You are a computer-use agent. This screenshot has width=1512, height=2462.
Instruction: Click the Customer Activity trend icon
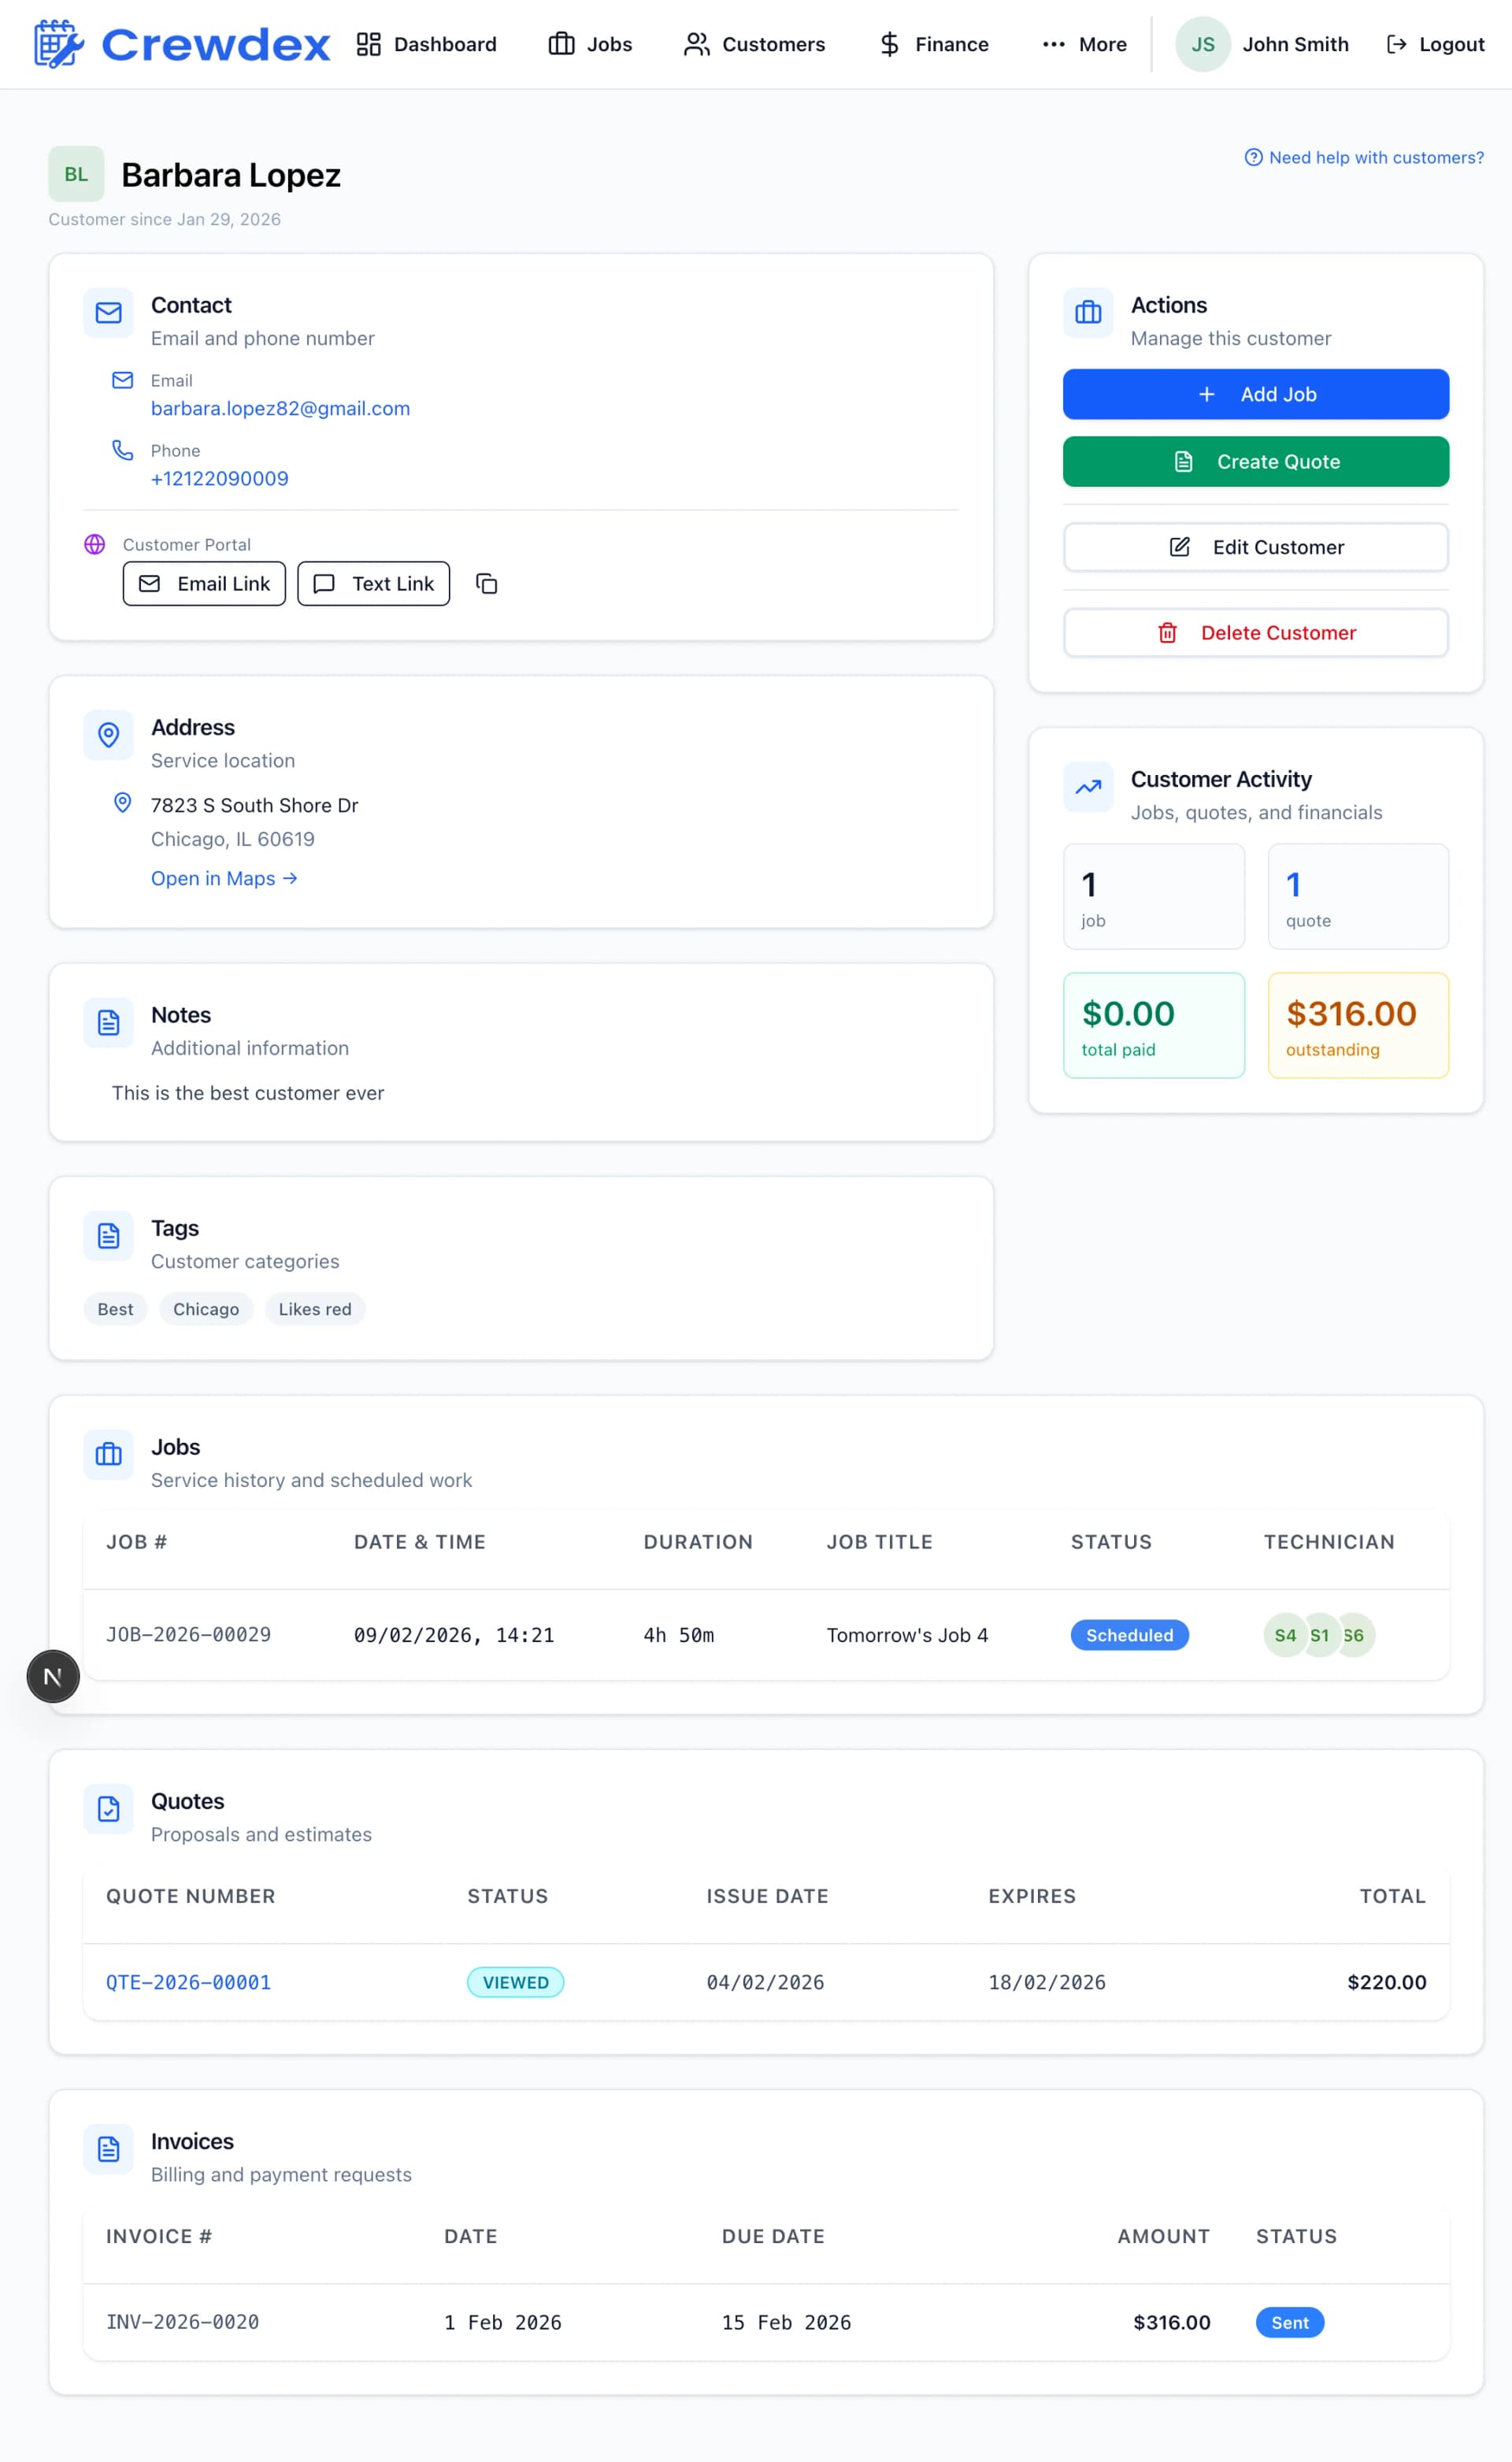pos(1088,787)
